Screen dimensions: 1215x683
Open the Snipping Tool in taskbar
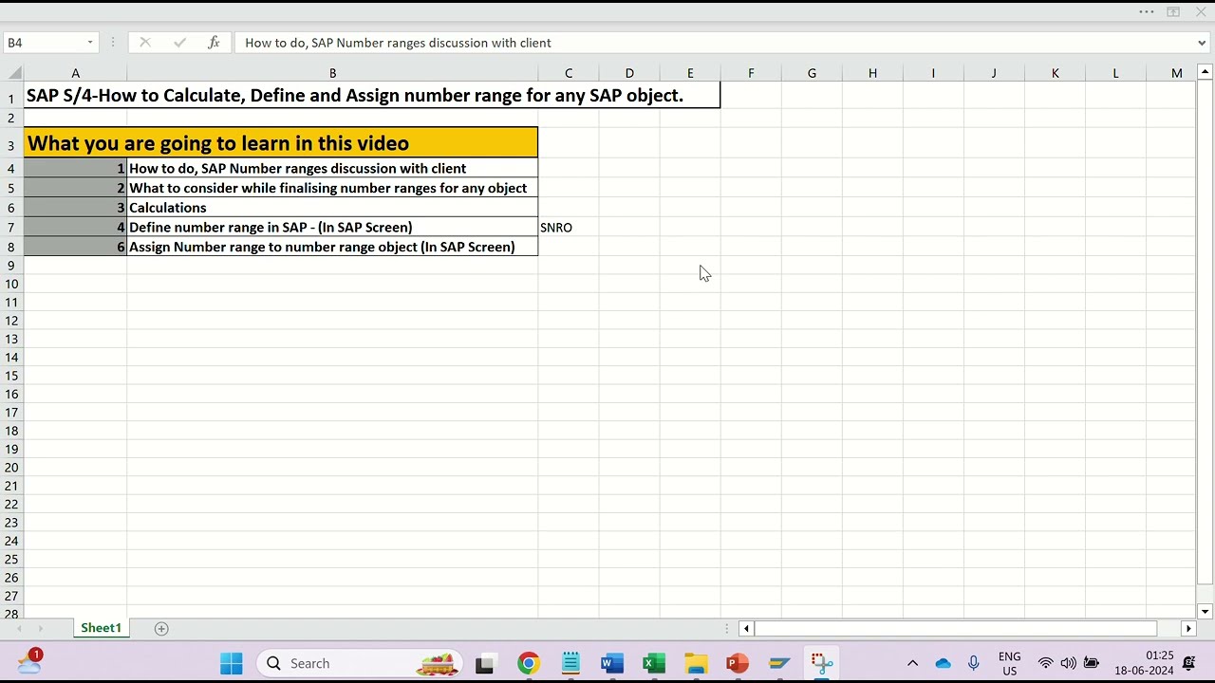pos(822,663)
